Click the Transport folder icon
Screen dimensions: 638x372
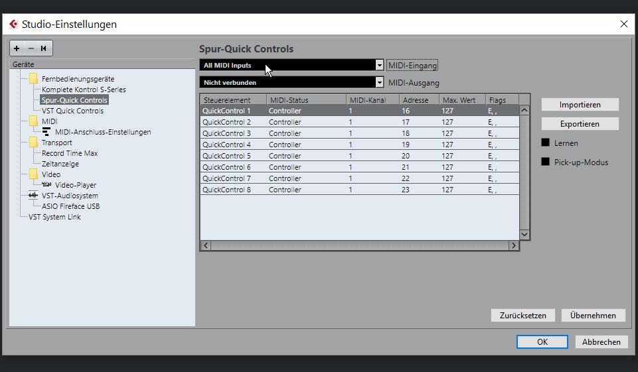click(33, 143)
